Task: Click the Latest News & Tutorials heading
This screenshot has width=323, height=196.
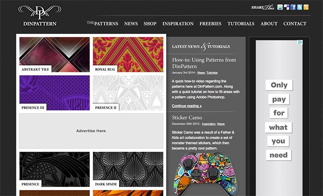Action: (x=201, y=47)
